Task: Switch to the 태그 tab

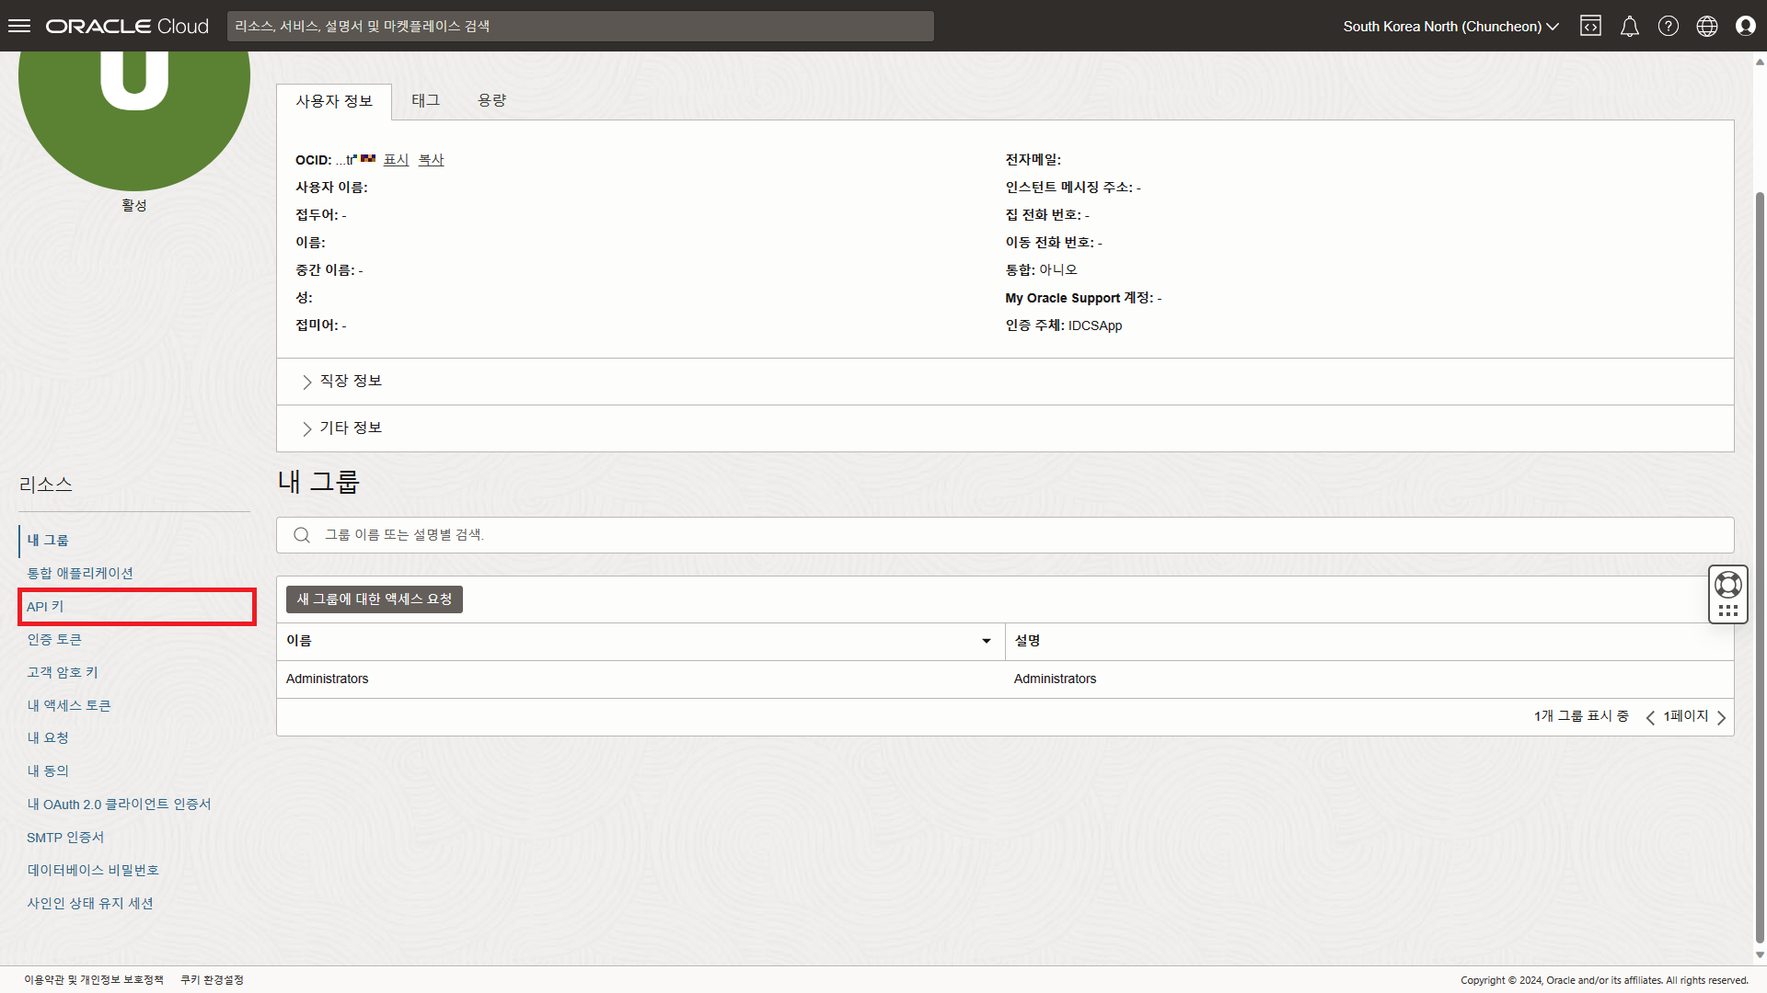Action: coord(425,100)
